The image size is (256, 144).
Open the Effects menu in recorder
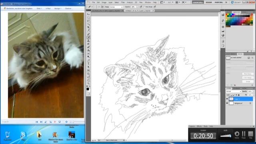tap(199, 126)
